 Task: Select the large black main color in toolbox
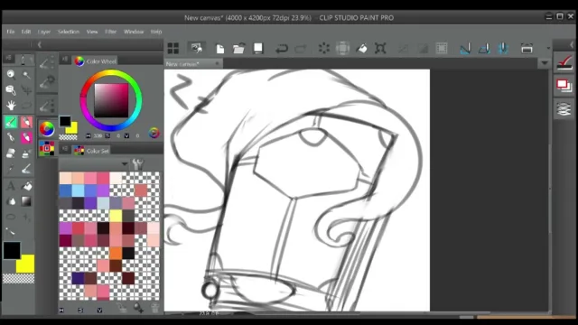click(x=12, y=251)
